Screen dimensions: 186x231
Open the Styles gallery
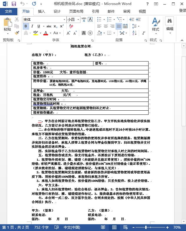pyautogui.click(x=156, y=26)
